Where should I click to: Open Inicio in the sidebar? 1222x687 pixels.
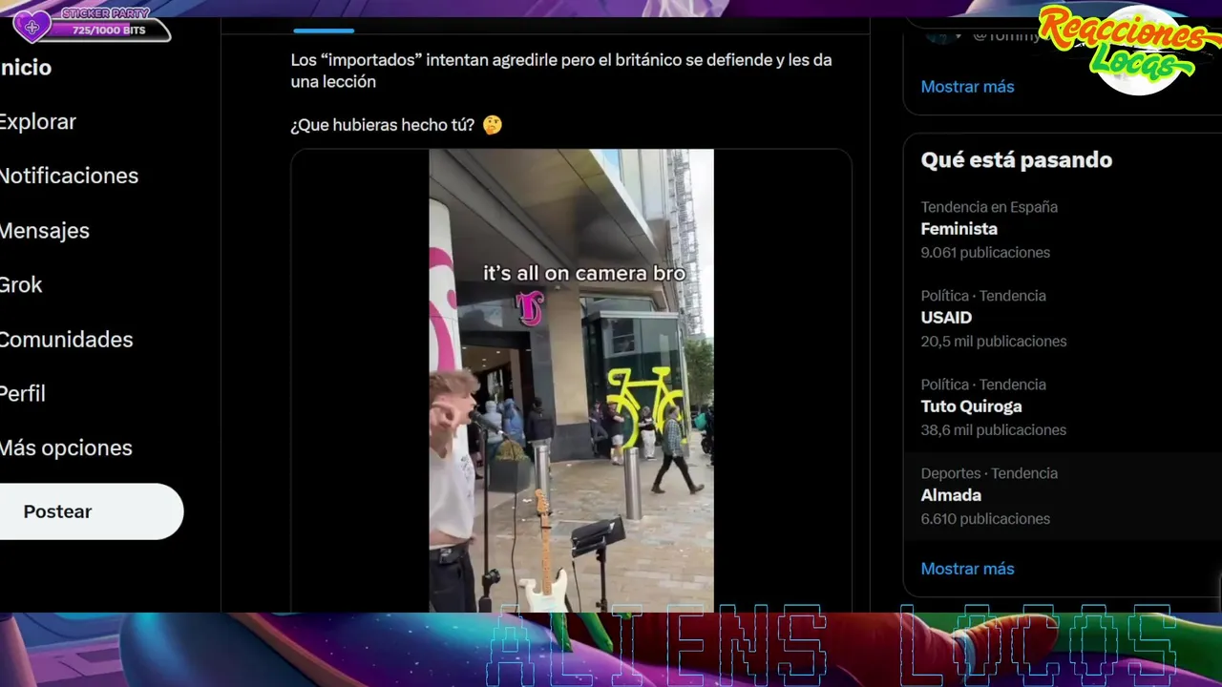pos(26,68)
